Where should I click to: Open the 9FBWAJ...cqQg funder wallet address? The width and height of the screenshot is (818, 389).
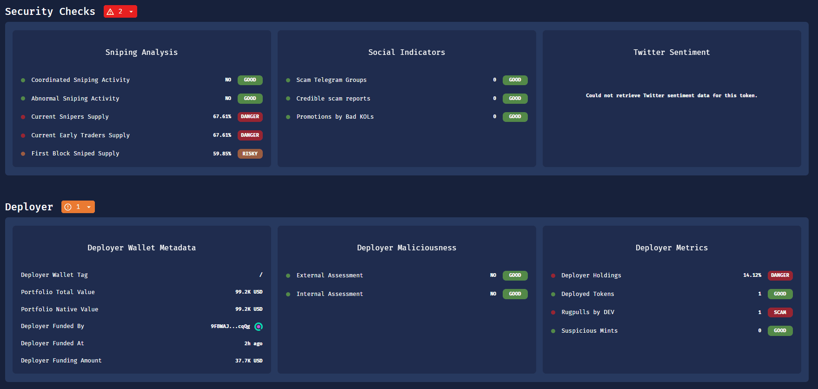pos(230,326)
